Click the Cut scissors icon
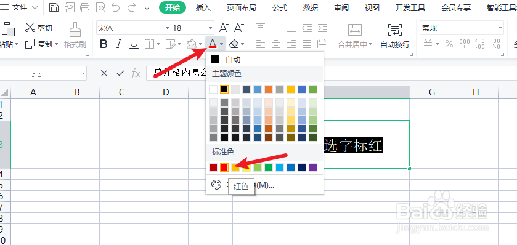 click(30, 28)
